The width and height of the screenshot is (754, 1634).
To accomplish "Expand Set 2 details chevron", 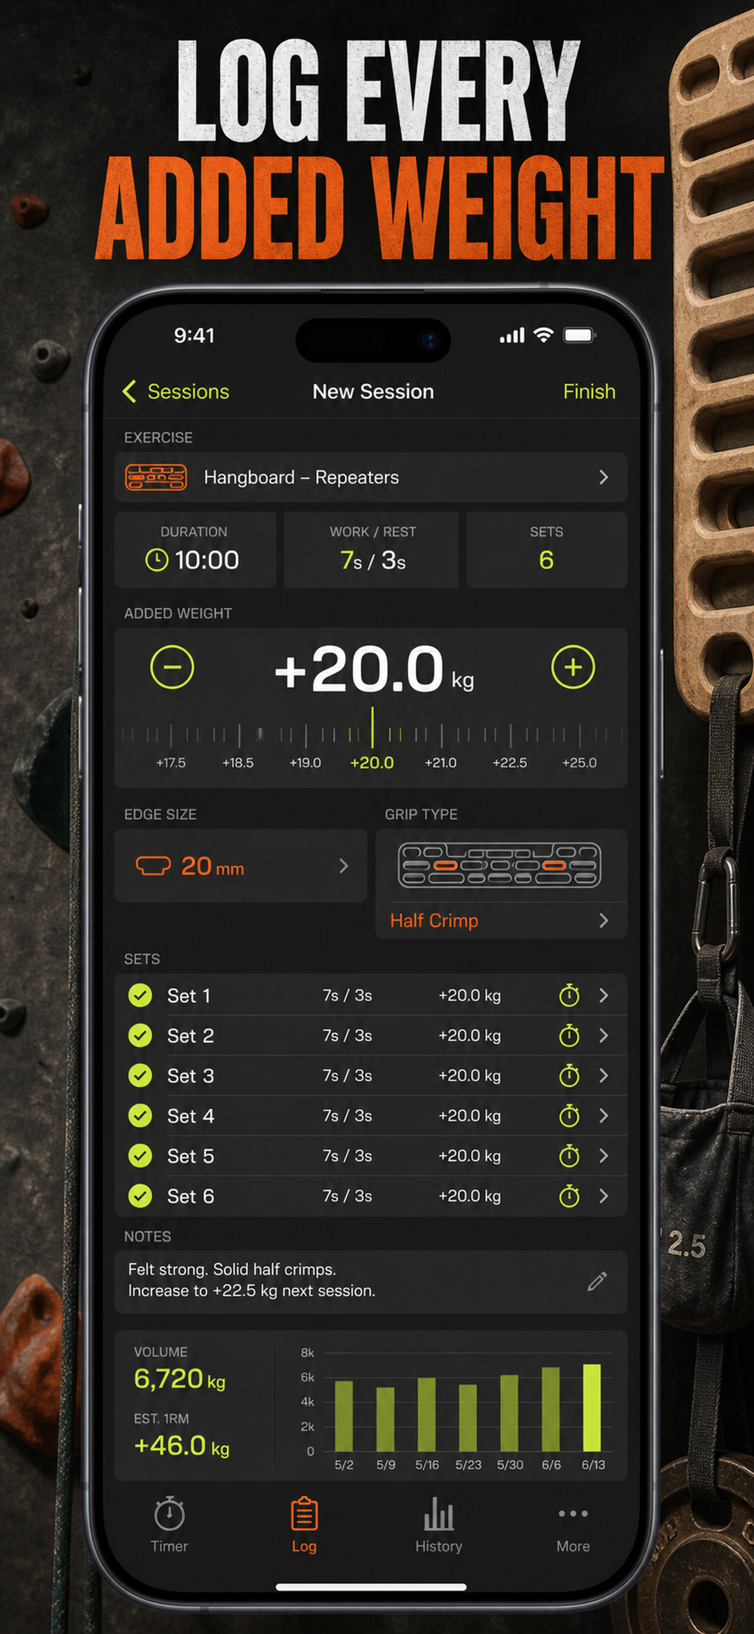I will pos(604,1035).
